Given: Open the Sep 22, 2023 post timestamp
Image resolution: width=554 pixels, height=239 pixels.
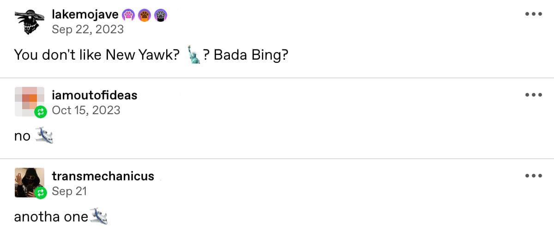Looking at the screenshot, I should pos(88,30).
